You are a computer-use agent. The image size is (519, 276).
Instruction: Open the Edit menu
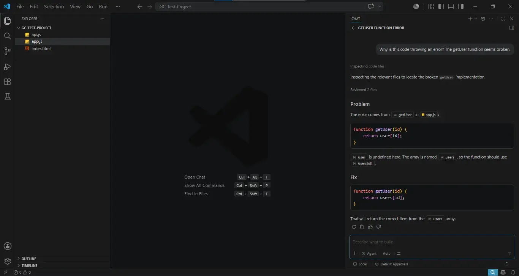pos(34,6)
